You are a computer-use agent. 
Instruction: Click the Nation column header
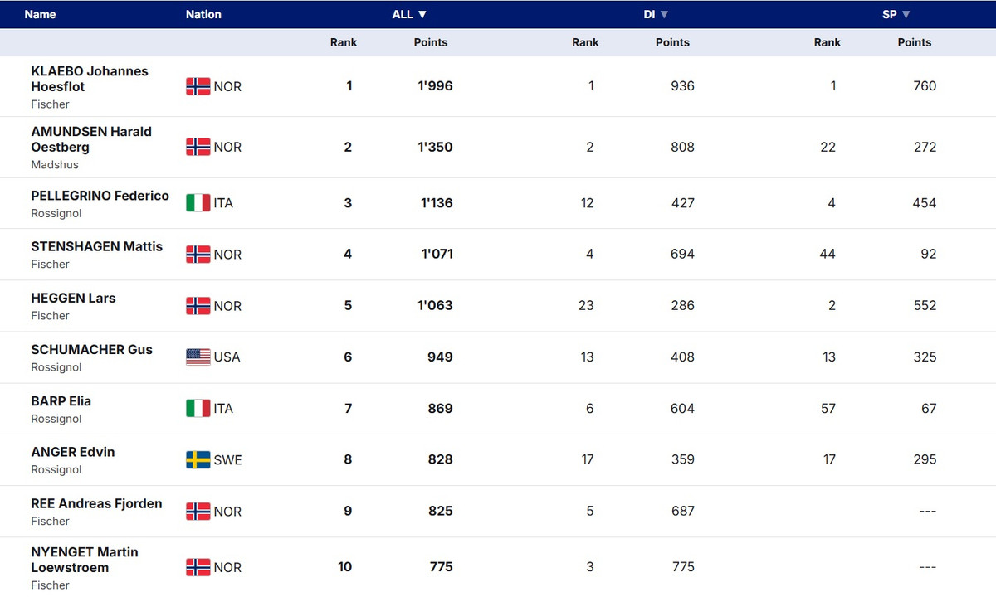[203, 14]
